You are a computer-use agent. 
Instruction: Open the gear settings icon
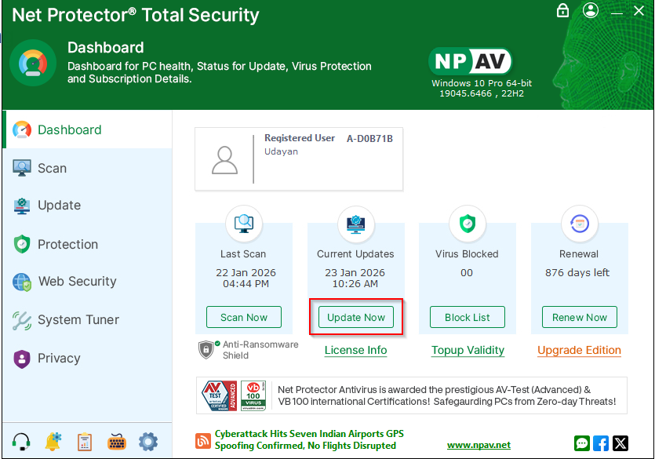pyautogui.click(x=147, y=441)
